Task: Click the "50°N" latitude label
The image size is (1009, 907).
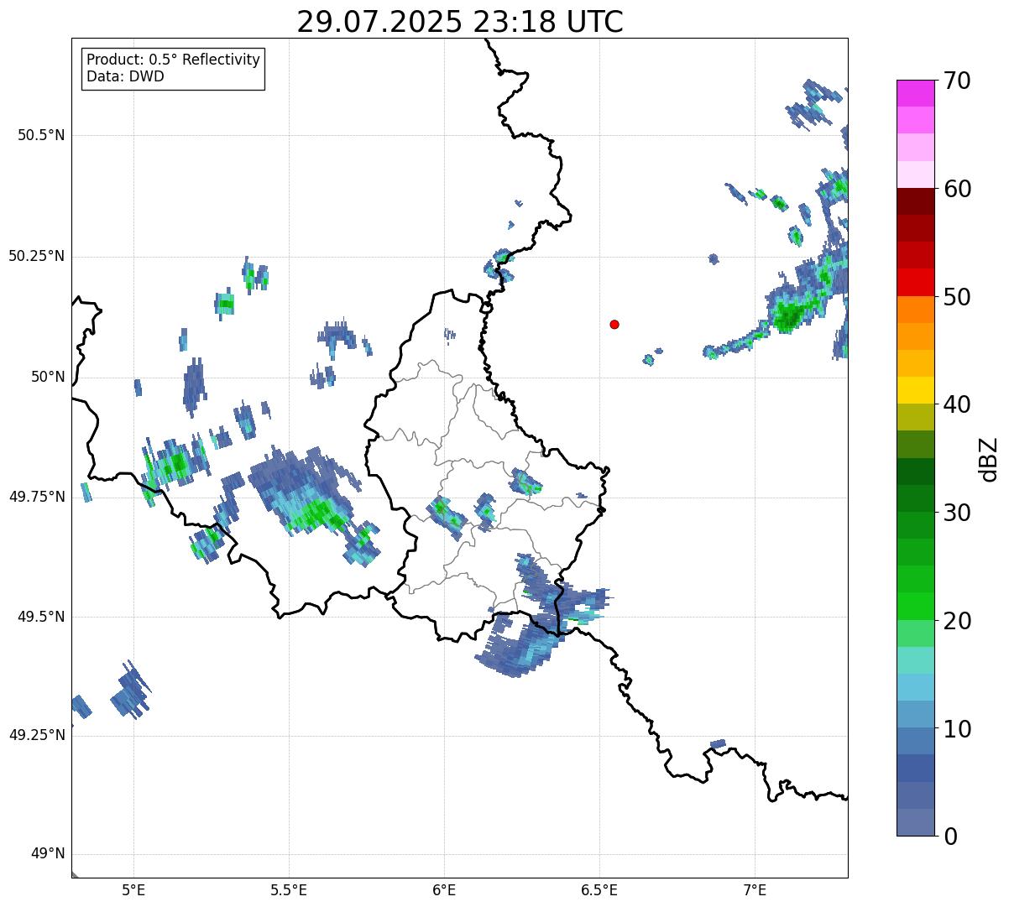Action: (48, 377)
